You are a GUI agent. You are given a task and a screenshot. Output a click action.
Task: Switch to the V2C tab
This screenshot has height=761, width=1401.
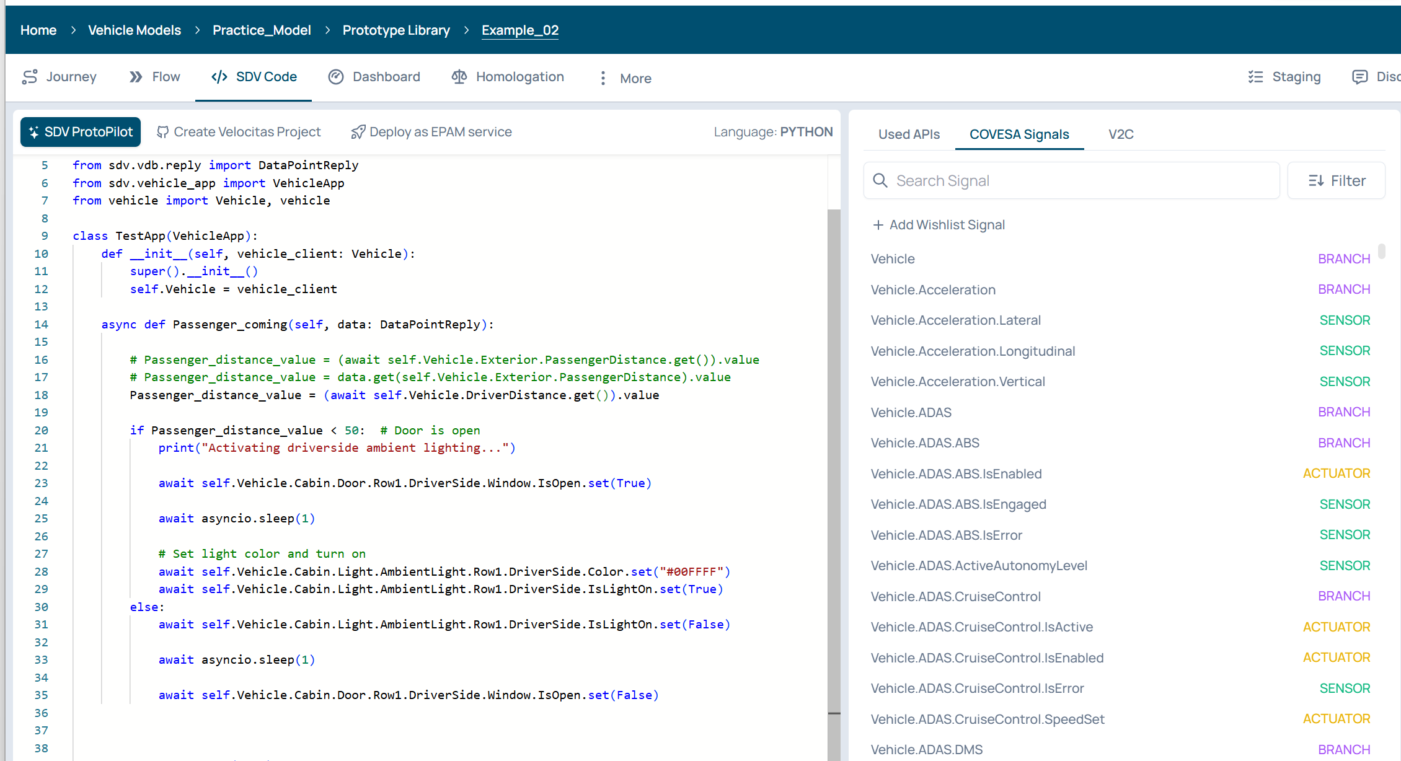pyautogui.click(x=1121, y=134)
